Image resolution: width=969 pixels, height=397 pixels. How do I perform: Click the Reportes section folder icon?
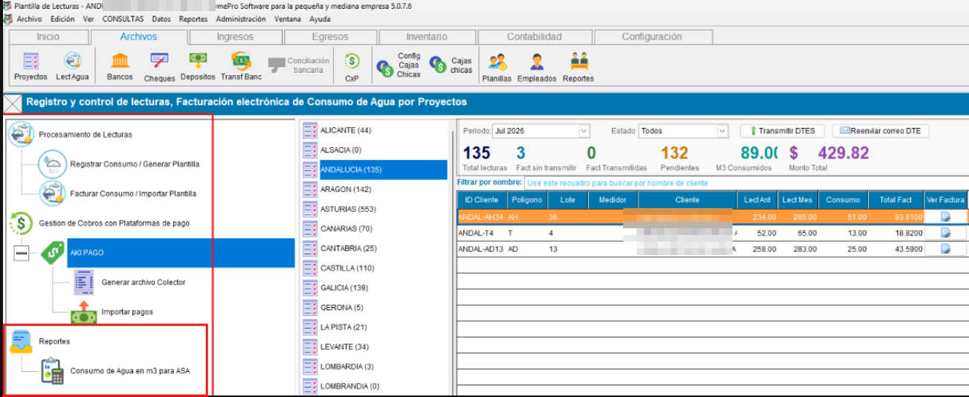coord(20,341)
